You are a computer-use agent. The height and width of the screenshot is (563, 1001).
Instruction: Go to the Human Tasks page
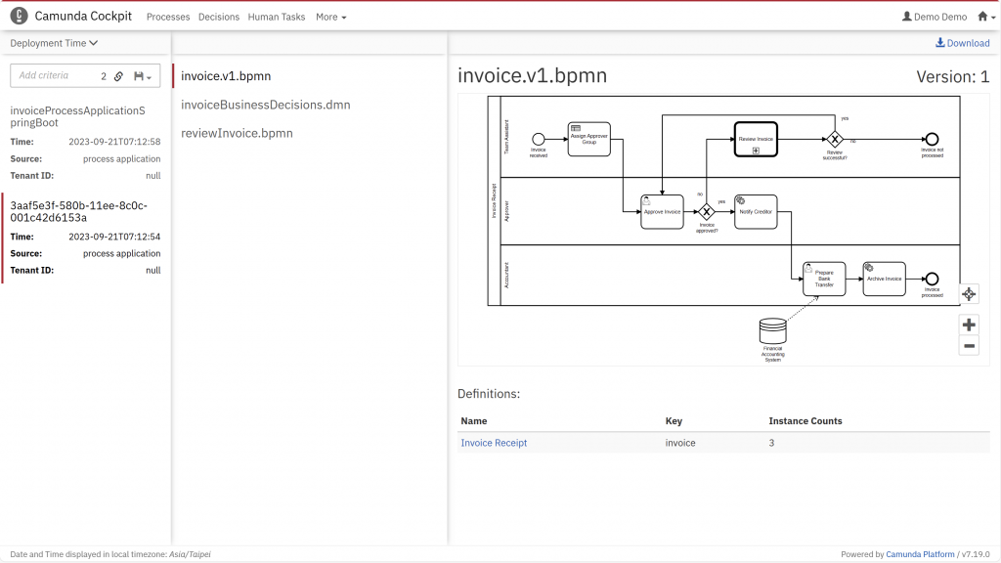pyautogui.click(x=277, y=18)
